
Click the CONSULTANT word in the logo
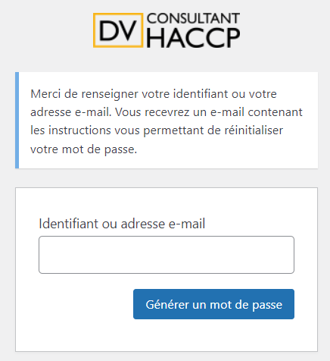click(193, 18)
